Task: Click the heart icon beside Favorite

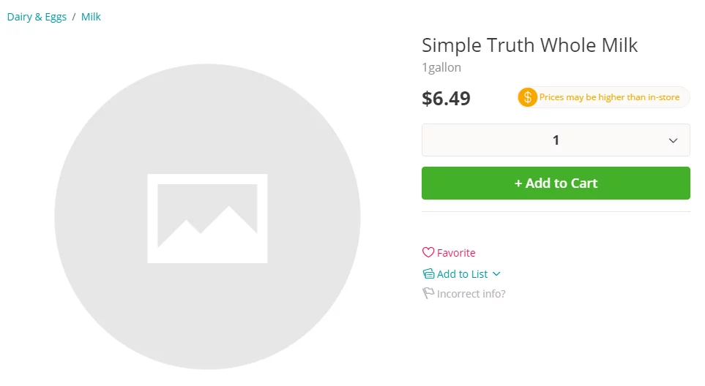Action: (428, 253)
